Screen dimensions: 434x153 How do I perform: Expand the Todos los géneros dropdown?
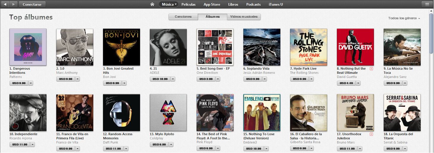404,18
